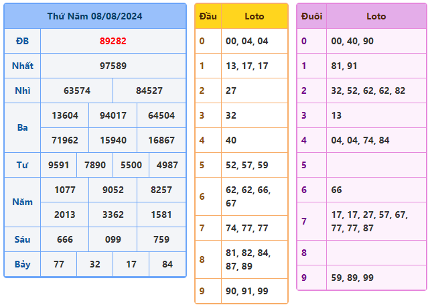
Task: Click the Đầu column header
Action: coord(208,16)
